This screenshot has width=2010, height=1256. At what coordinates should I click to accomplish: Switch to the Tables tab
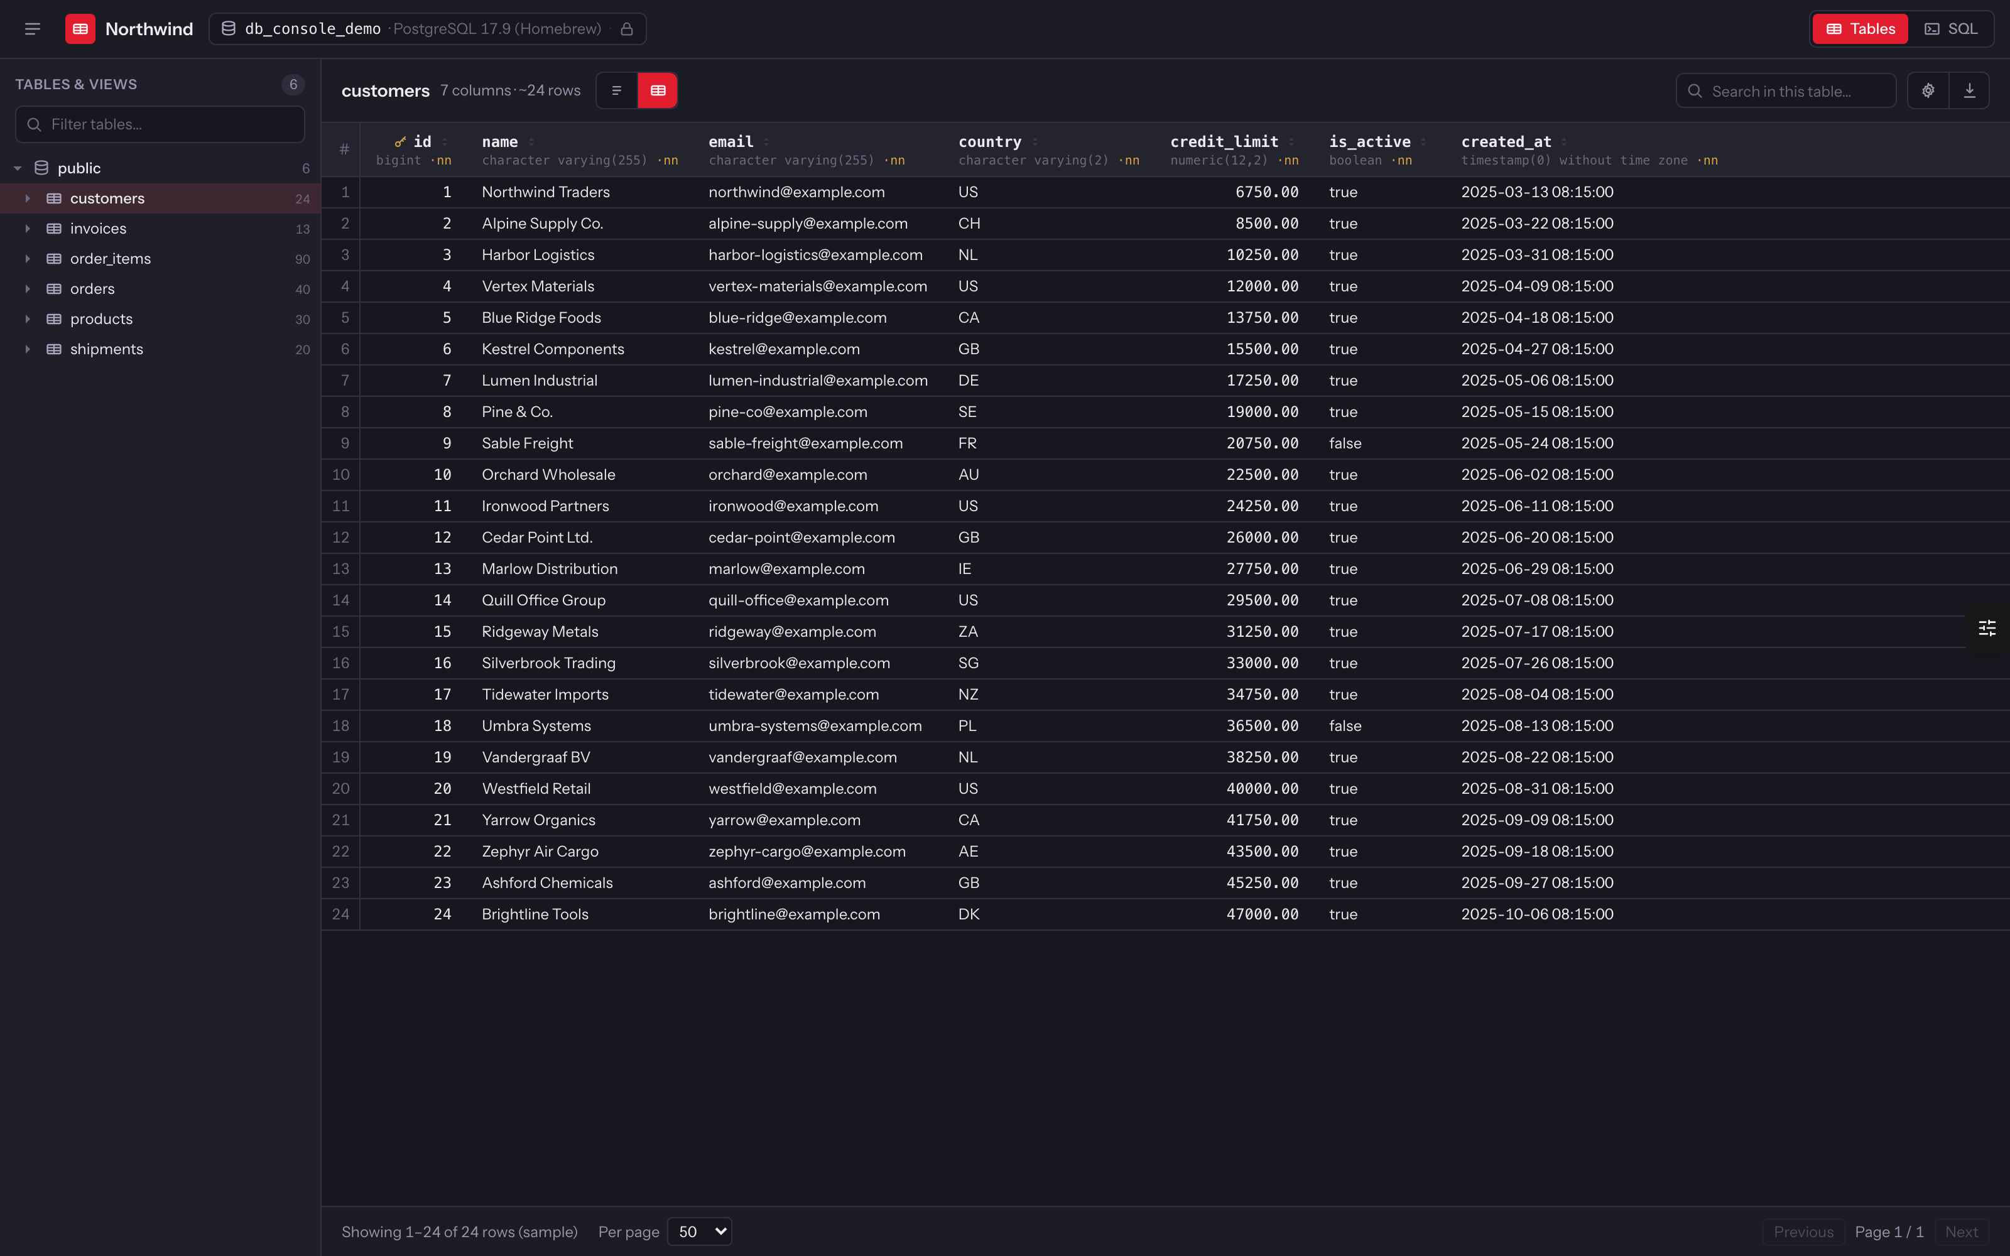point(1861,29)
